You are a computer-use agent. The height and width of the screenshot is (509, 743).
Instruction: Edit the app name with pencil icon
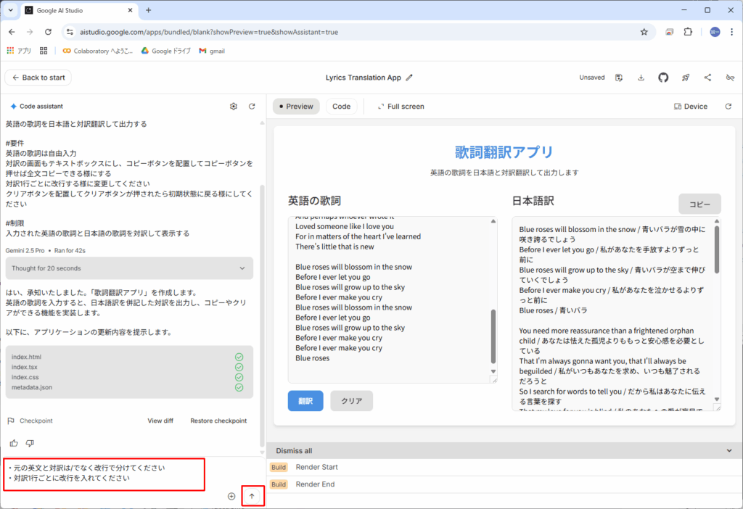[409, 77]
